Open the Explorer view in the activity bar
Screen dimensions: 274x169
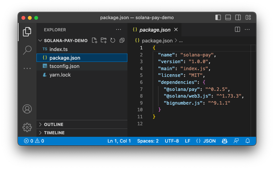[27, 32]
